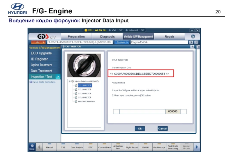Click VMI Off status indicator
233x161 pixels.
click(x=116, y=30)
